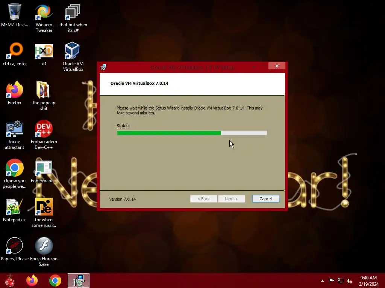Open Chrome from the taskbar
This screenshot has width=385, height=288.
click(55, 280)
